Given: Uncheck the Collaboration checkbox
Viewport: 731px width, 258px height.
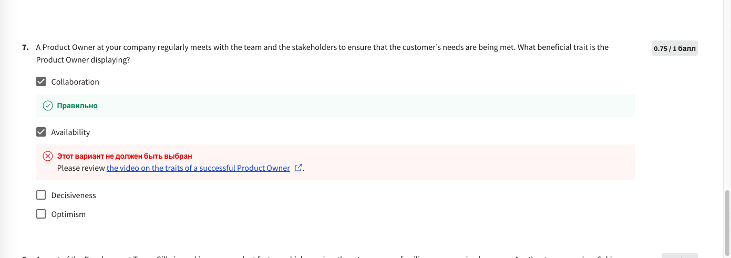Looking at the screenshot, I should pyautogui.click(x=41, y=81).
